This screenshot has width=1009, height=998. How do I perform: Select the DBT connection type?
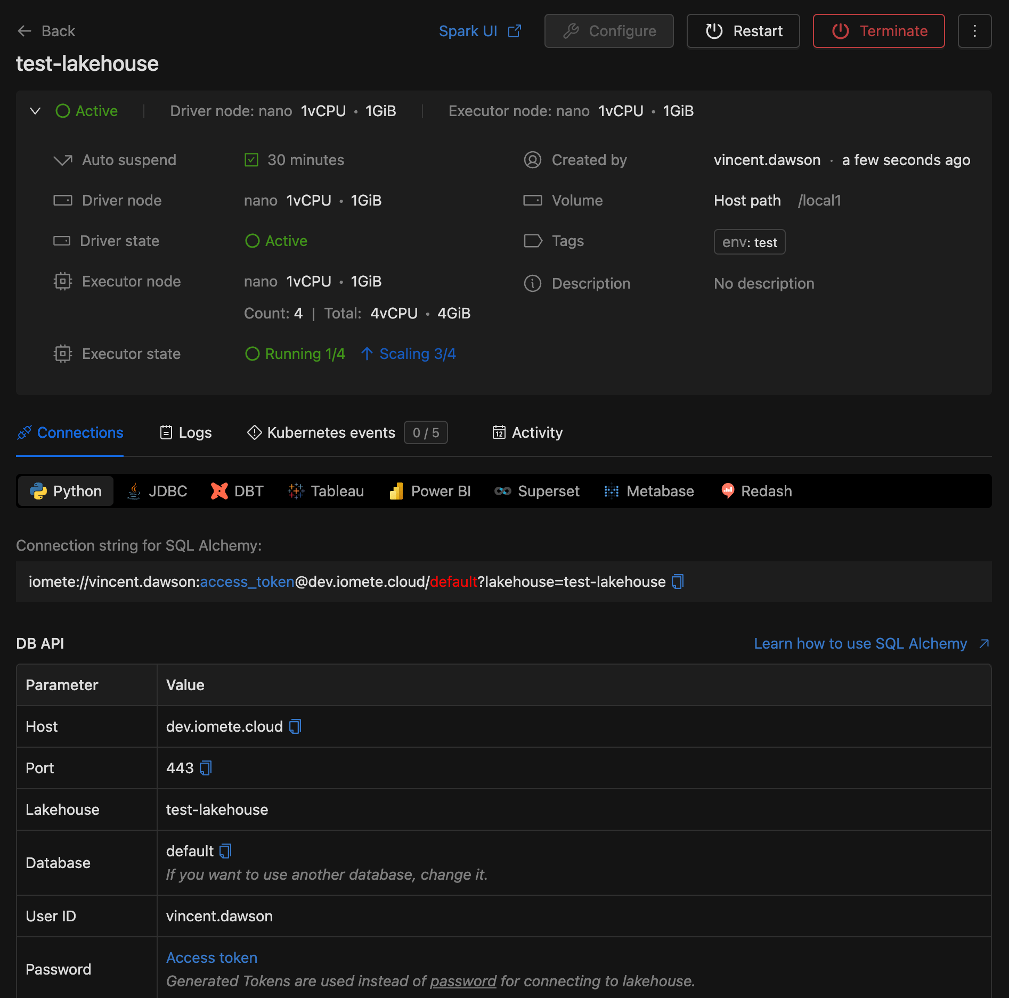tap(237, 491)
